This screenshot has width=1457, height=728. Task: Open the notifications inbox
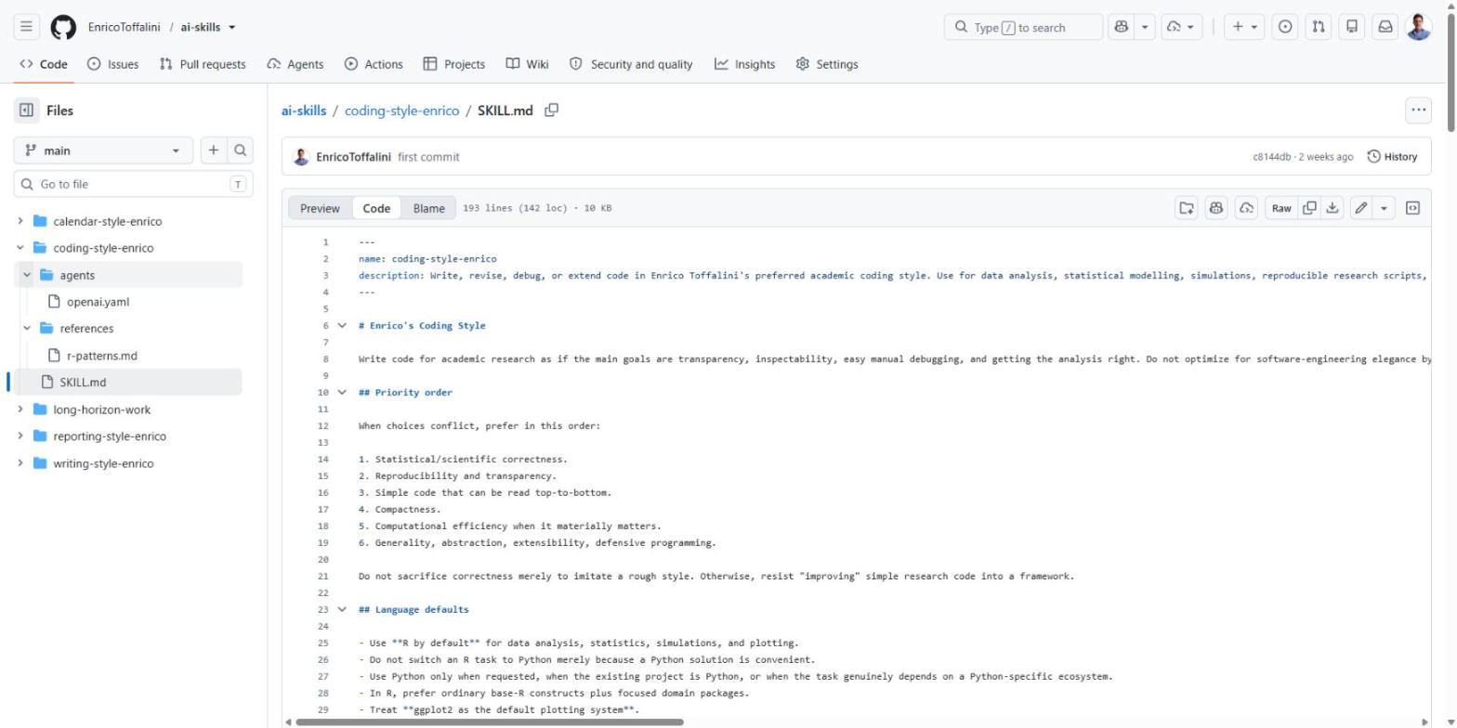1385,27
